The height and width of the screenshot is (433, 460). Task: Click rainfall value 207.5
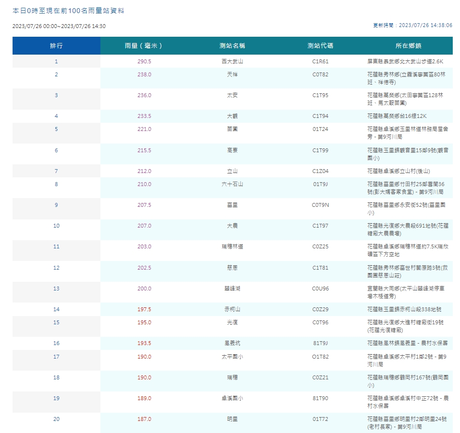pyautogui.click(x=144, y=205)
